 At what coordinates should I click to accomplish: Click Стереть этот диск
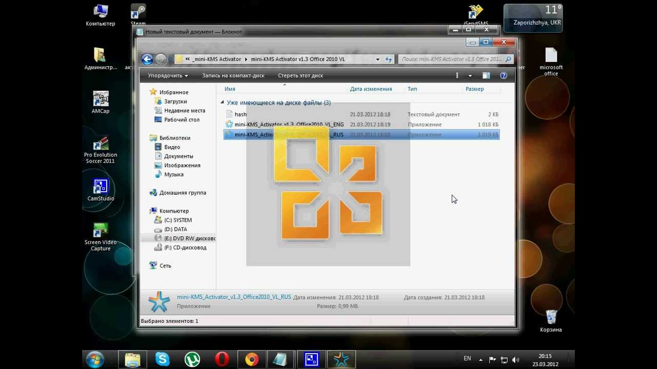300,75
